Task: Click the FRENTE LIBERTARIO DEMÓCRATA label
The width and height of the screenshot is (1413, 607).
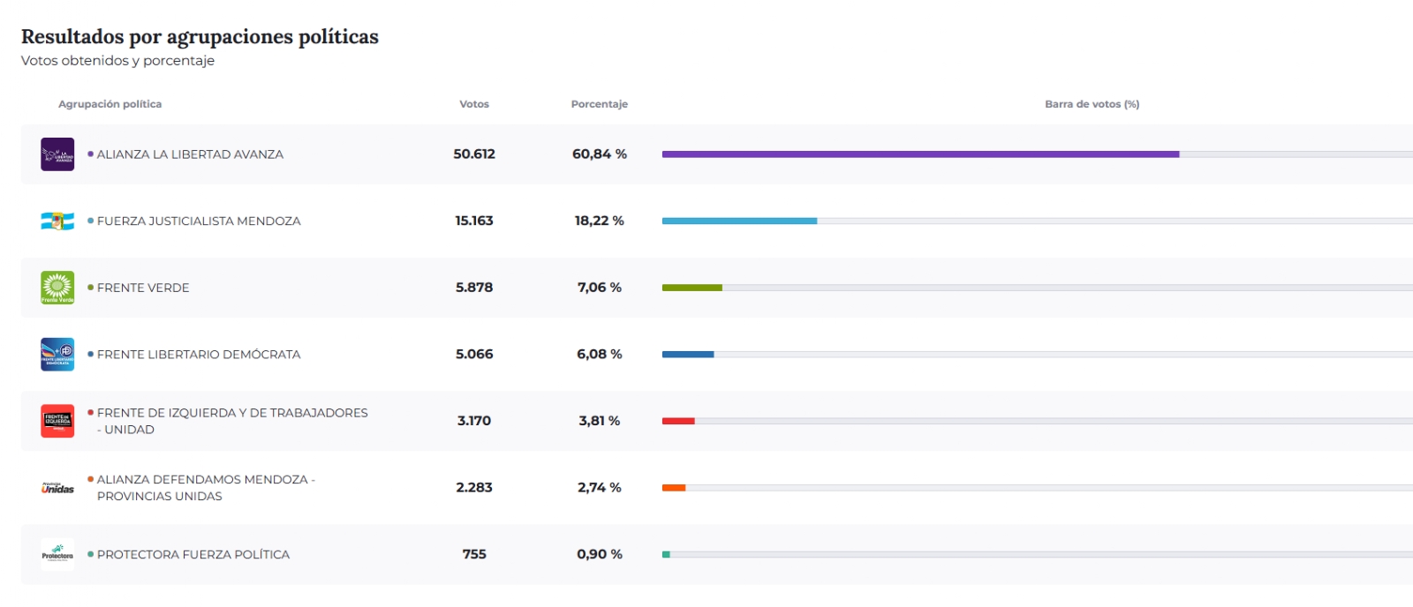Action: [199, 355]
